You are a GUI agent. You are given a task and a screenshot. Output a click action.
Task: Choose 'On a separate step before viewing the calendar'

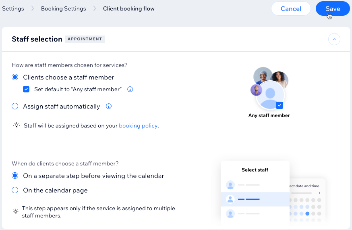point(15,176)
